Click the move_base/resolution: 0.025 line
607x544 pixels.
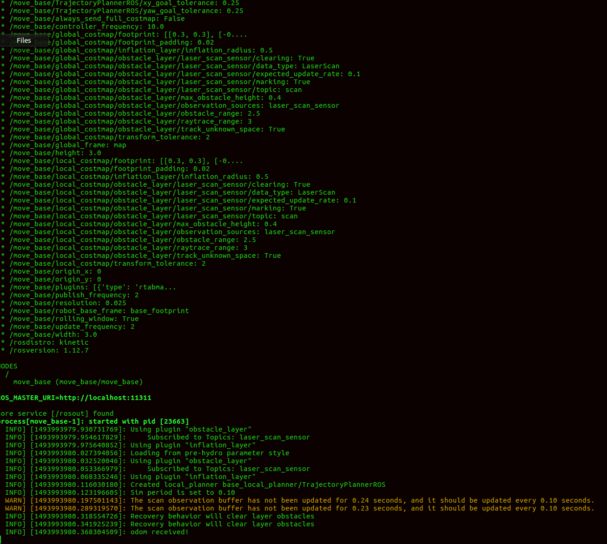tap(68, 303)
